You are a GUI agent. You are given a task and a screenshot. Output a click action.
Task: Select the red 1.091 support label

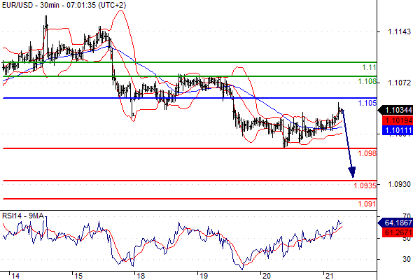coord(367,204)
